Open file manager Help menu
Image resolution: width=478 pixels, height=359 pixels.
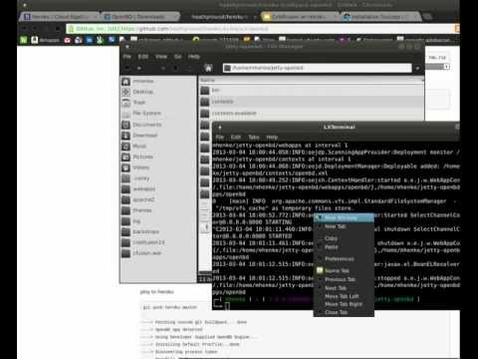click(x=194, y=57)
